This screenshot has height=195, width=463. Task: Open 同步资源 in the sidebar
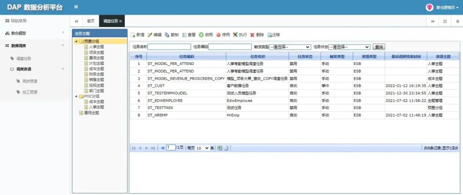click(30, 81)
